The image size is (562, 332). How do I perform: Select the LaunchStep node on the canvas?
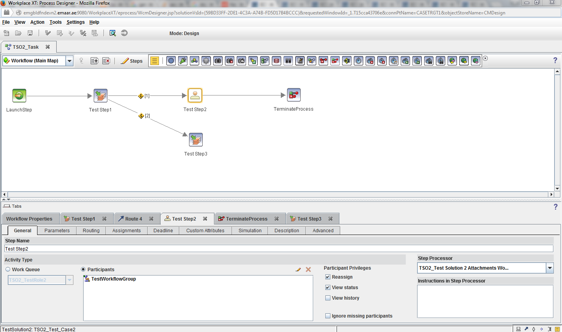pos(19,95)
